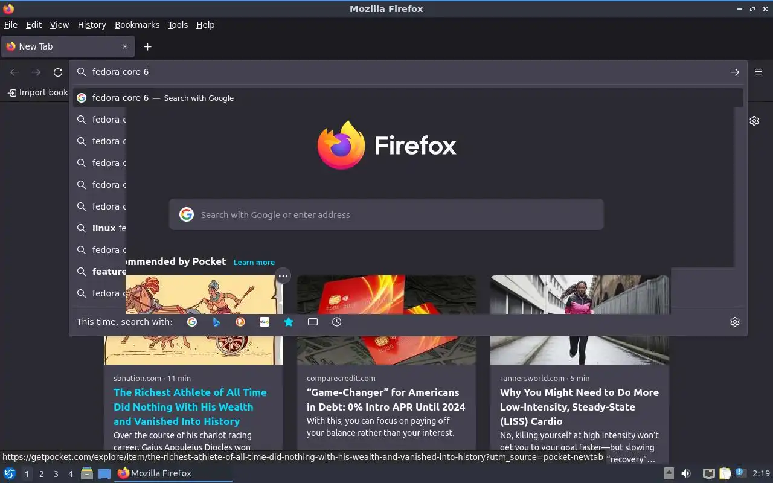Click the Go arrow in address bar

pyautogui.click(x=735, y=72)
